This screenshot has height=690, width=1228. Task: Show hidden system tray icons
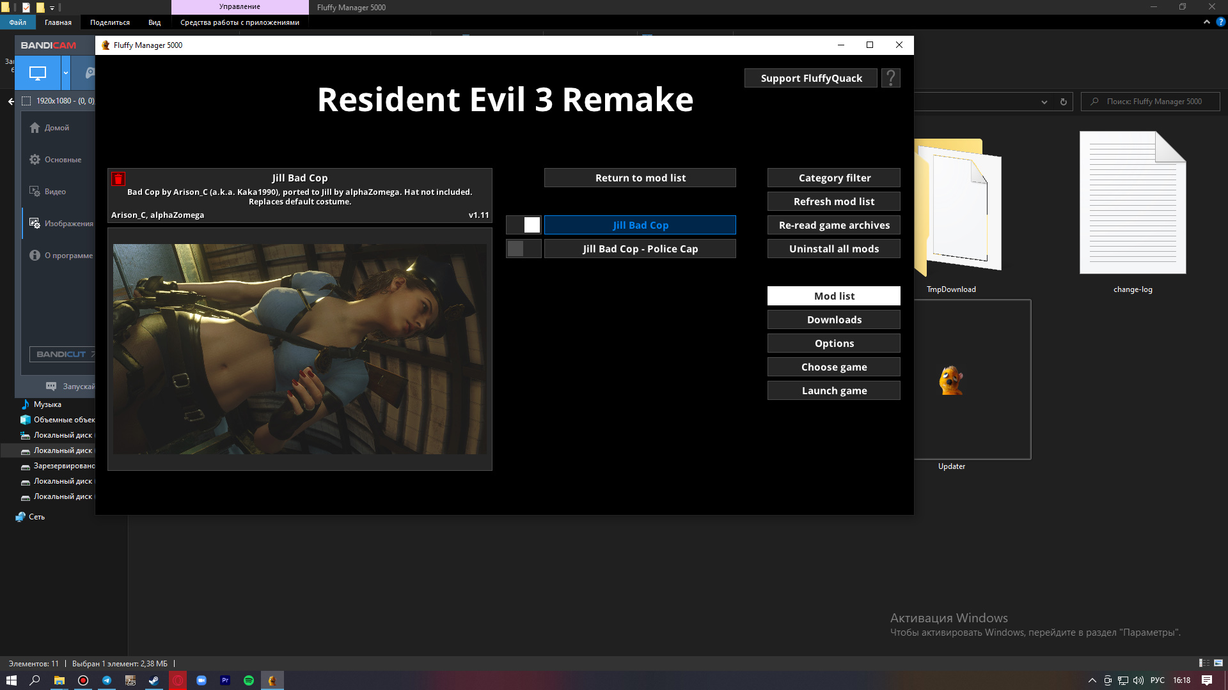tap(1092, 680)
